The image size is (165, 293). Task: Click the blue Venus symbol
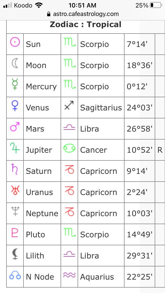[x=15, y=105]
